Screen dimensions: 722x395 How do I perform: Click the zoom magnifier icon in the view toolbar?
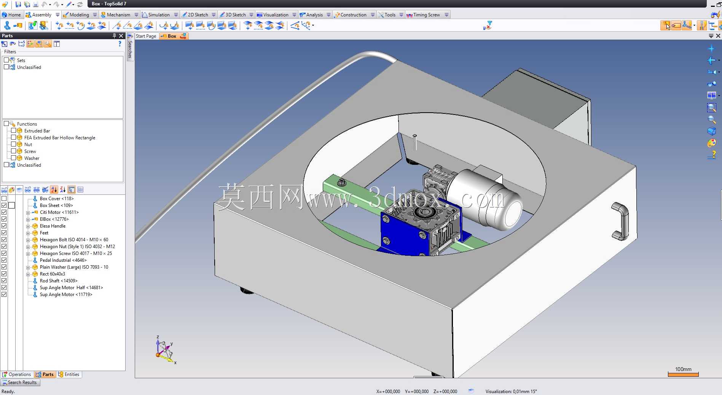[711, 119]
